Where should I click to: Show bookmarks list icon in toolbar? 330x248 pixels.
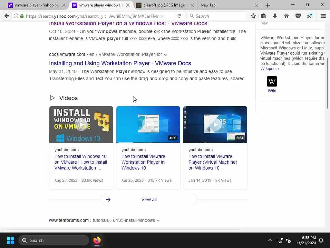pyautogui.click(x=263, y=16)
